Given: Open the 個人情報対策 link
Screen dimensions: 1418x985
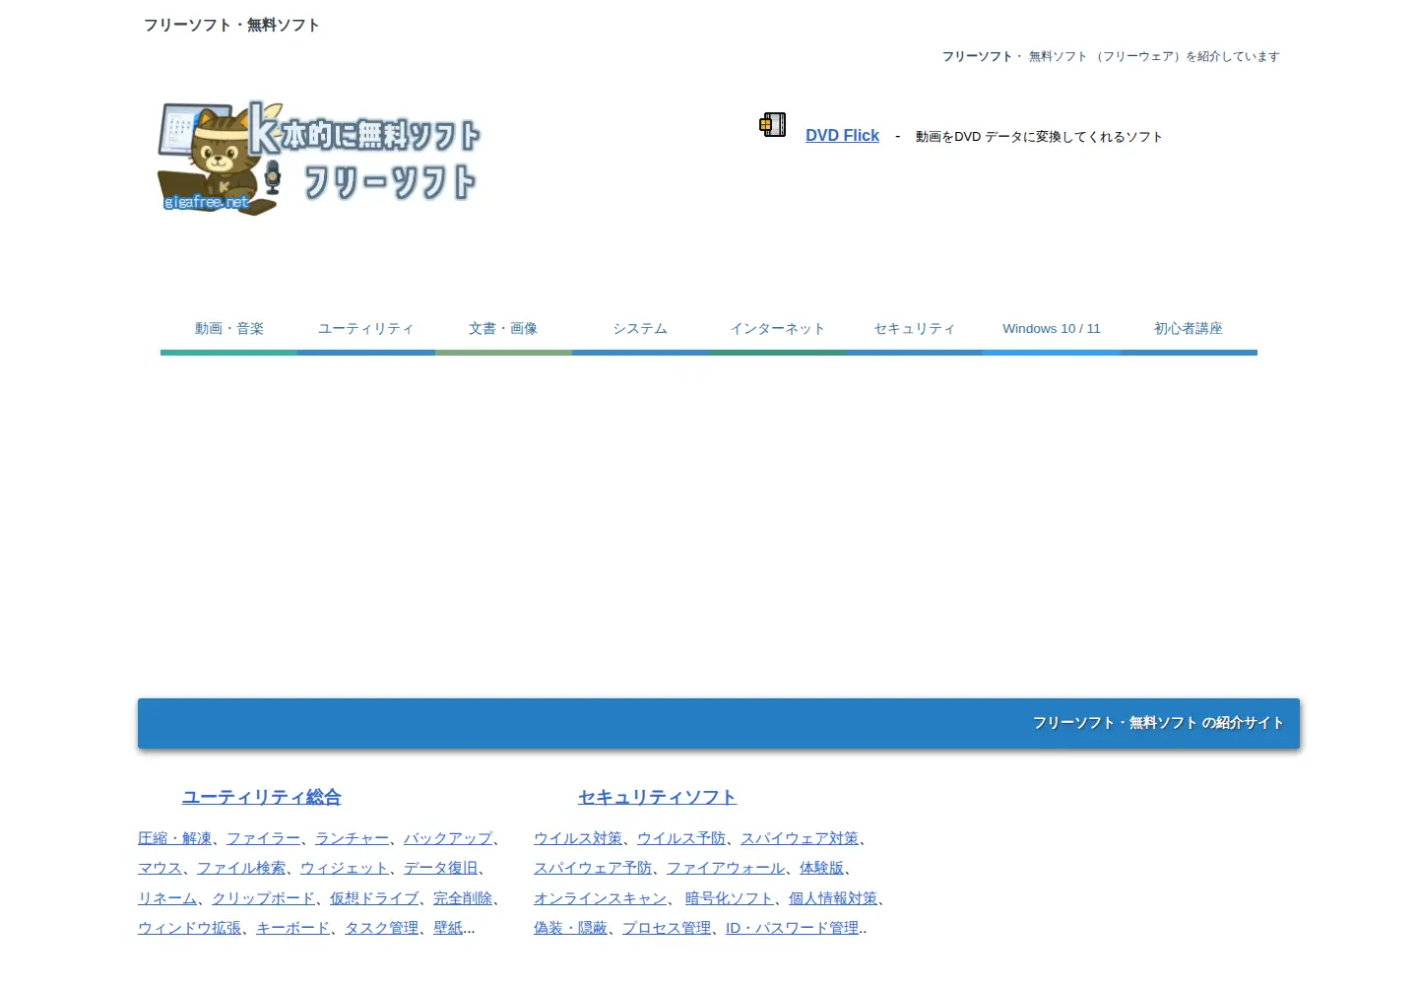Looking at the screenshot, I should (x=833, y=898).
